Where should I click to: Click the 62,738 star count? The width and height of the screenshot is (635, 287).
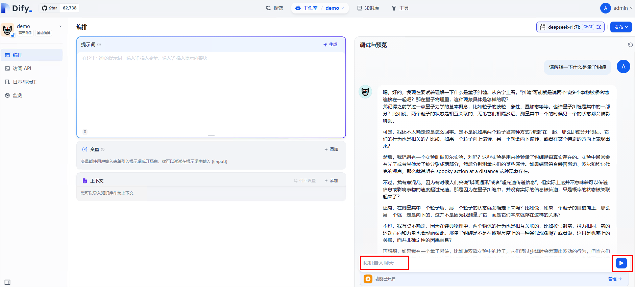(70, 8)
